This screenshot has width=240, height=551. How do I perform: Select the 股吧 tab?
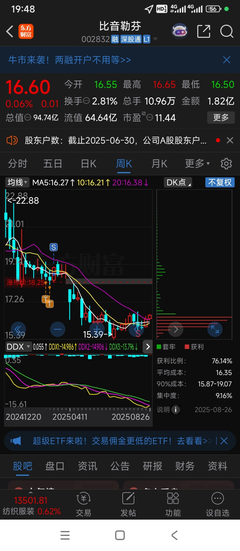pyautogui.click(x=23, y=466)
